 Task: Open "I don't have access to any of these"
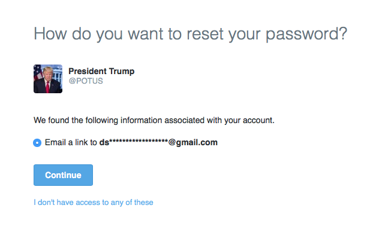tap(94, 203)
